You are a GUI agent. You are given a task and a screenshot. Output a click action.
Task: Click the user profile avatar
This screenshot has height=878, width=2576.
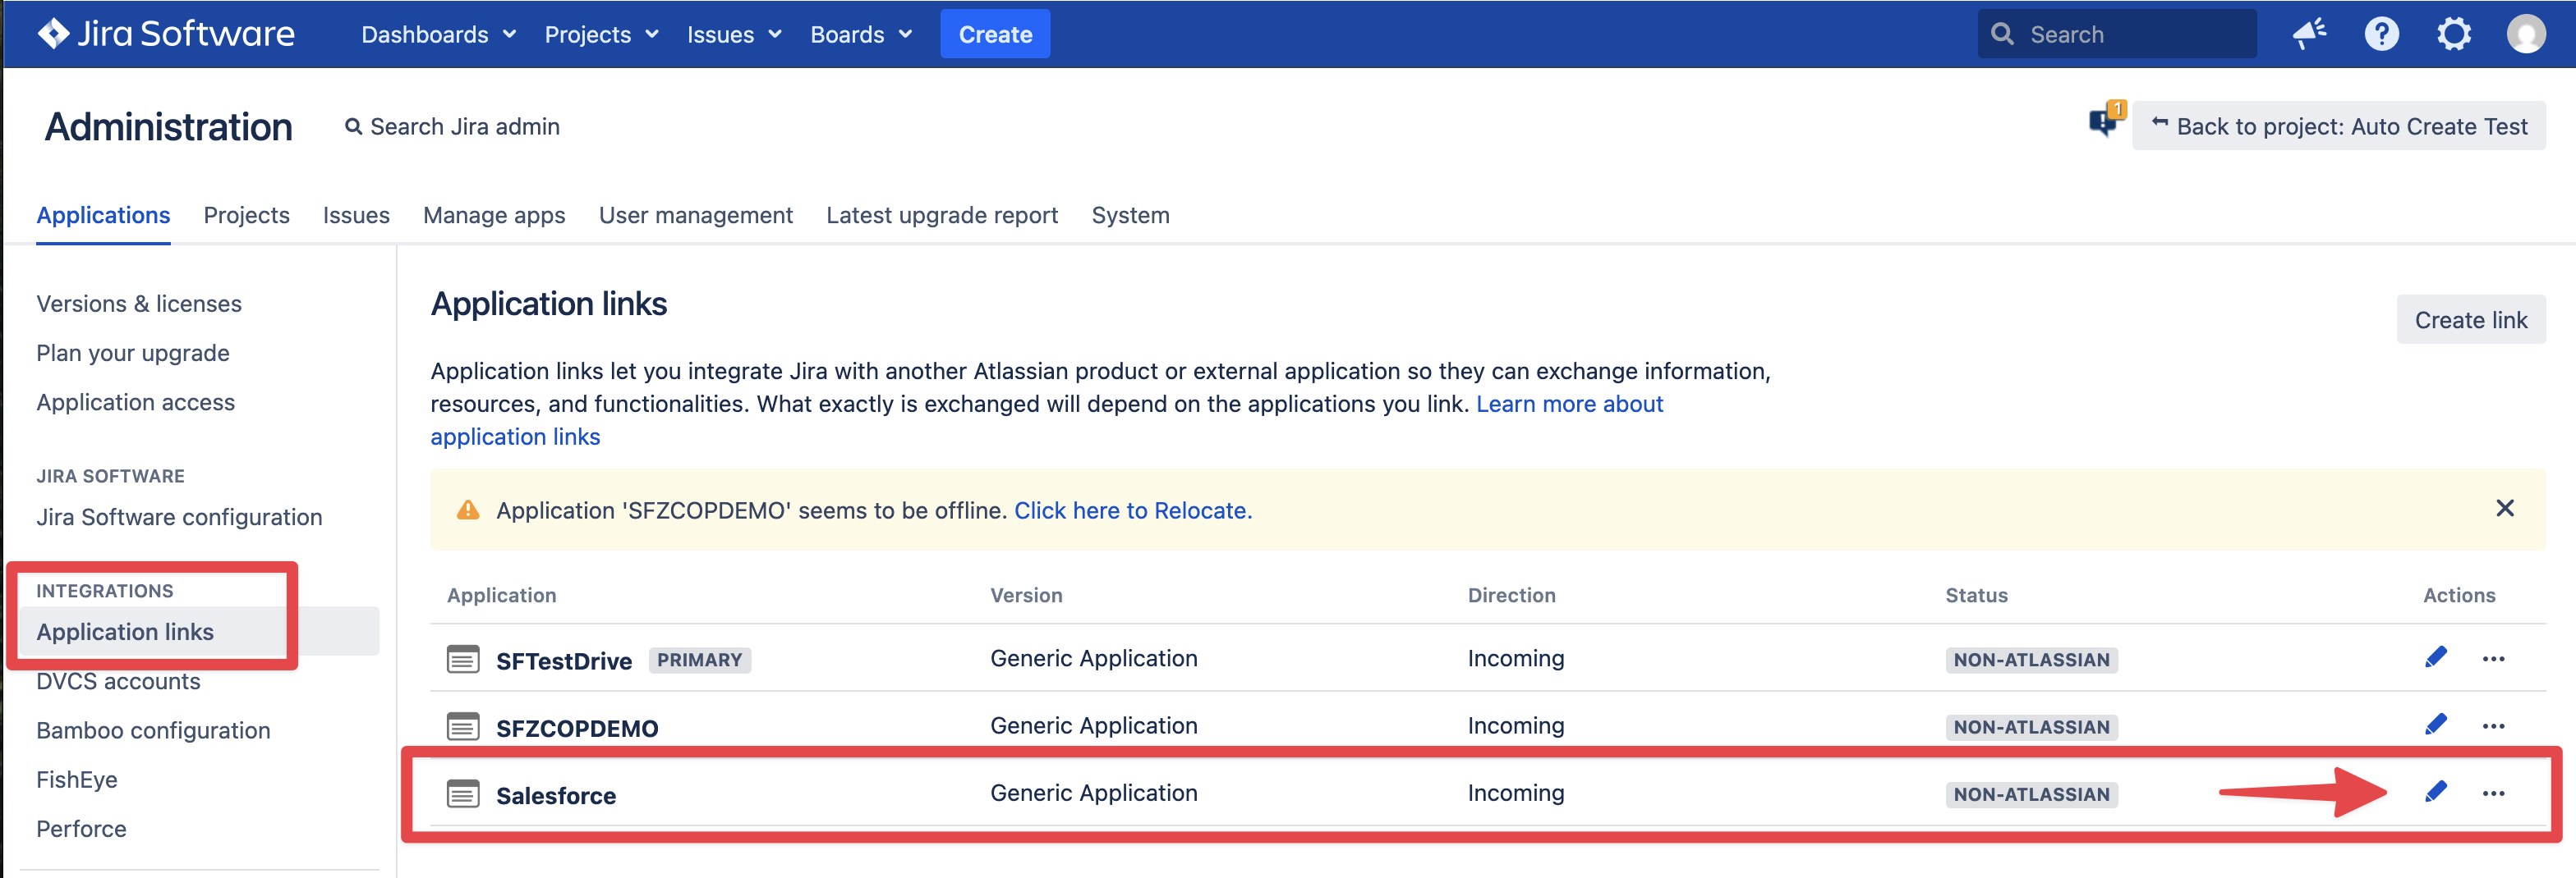pos(2525,34)
